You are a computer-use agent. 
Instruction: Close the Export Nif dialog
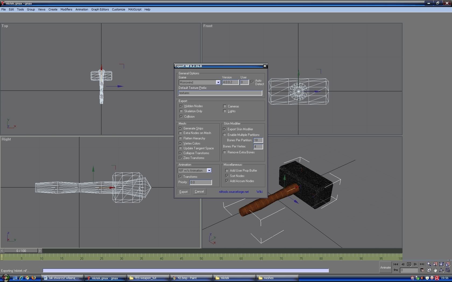click(265, 66)
